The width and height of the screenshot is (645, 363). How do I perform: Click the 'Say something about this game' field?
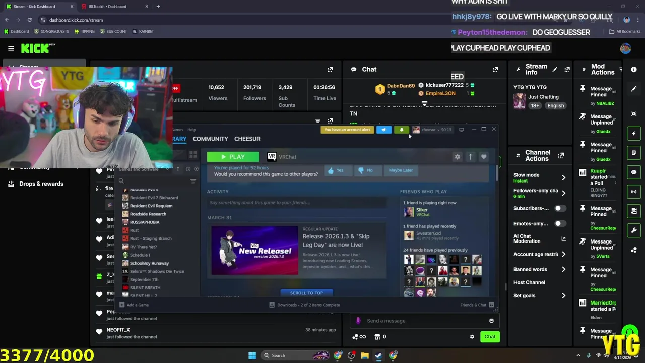296,203
